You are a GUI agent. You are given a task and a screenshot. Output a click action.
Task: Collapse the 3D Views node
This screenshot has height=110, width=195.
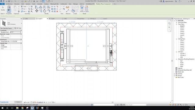tap(176, 52)
